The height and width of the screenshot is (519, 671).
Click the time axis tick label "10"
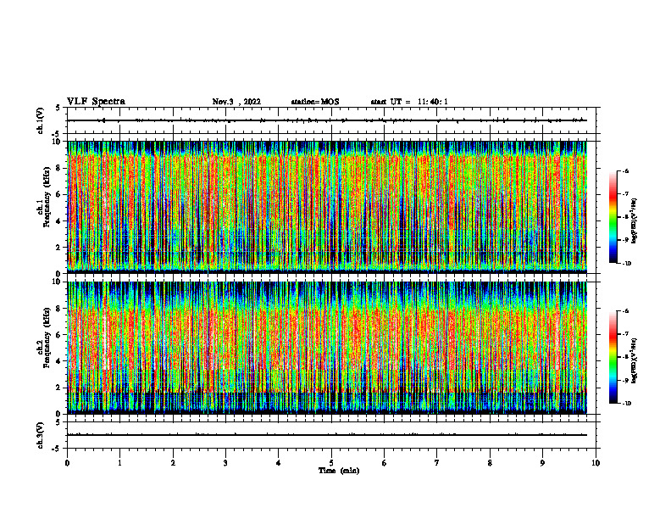[596, 463]
